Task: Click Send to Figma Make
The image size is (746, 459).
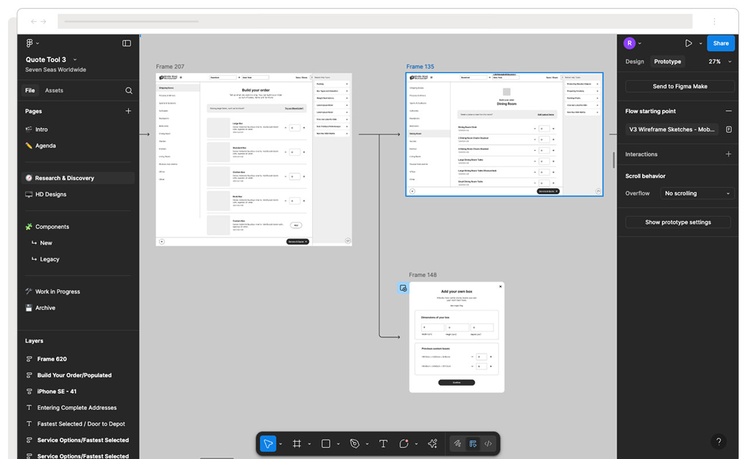Action: (x=679, y=86)
